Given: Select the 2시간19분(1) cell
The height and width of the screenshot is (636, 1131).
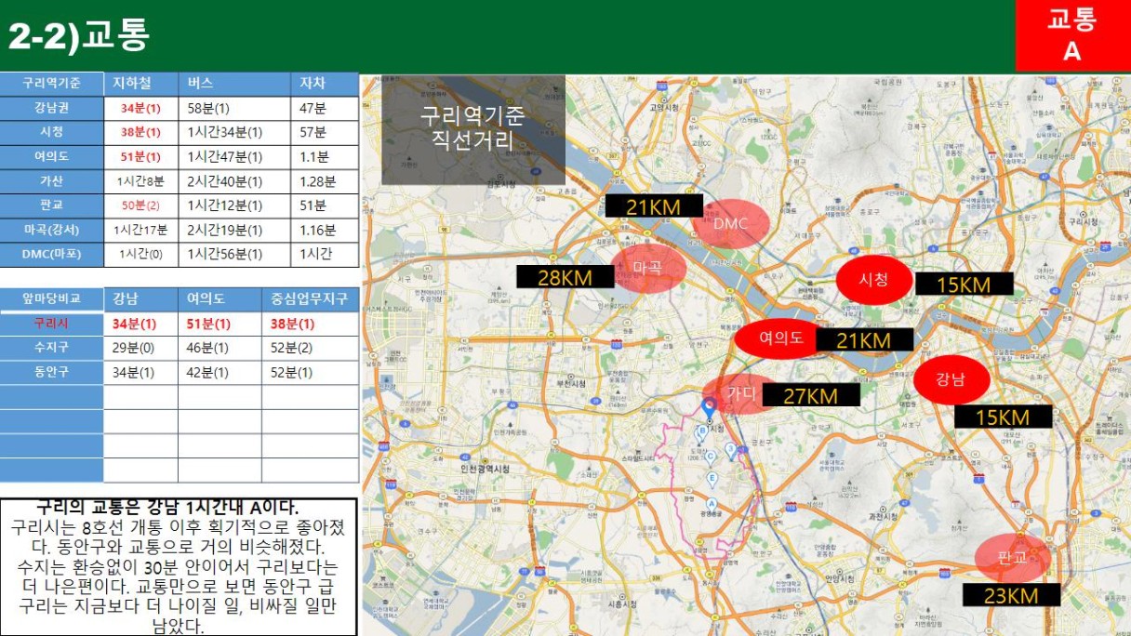Looking at the screenshot, I should click(233, 230).
